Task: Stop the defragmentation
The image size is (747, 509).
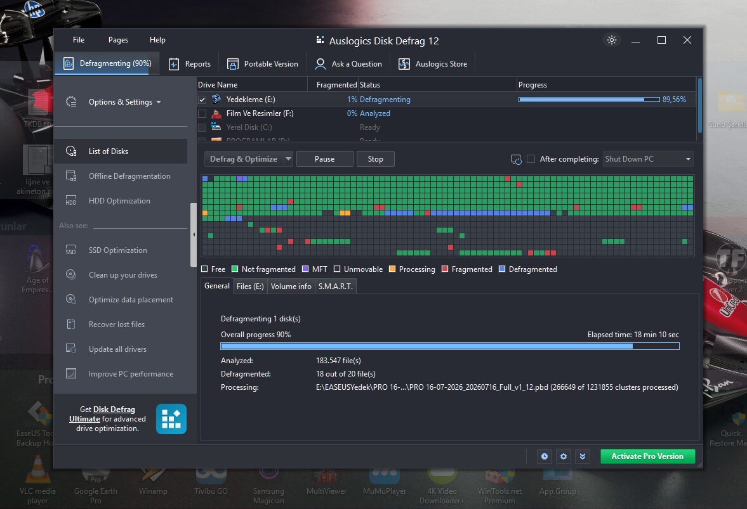Action: [376, 159]
